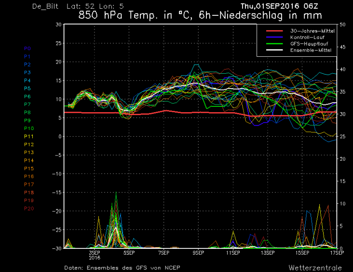
Task: Click the P3 ensemble member label
Action: (27, 72)
